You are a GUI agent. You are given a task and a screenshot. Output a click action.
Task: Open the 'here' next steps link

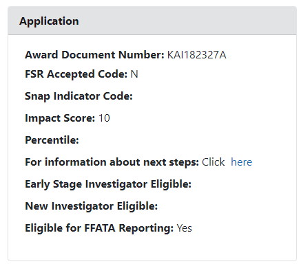pyautogui.click(x=241, y=162)
